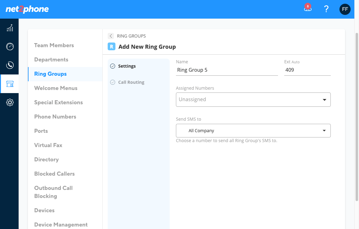This screenshot has width=359, height=229.
Task: Switch to the Settings step tab
Action: coord(127,66)
